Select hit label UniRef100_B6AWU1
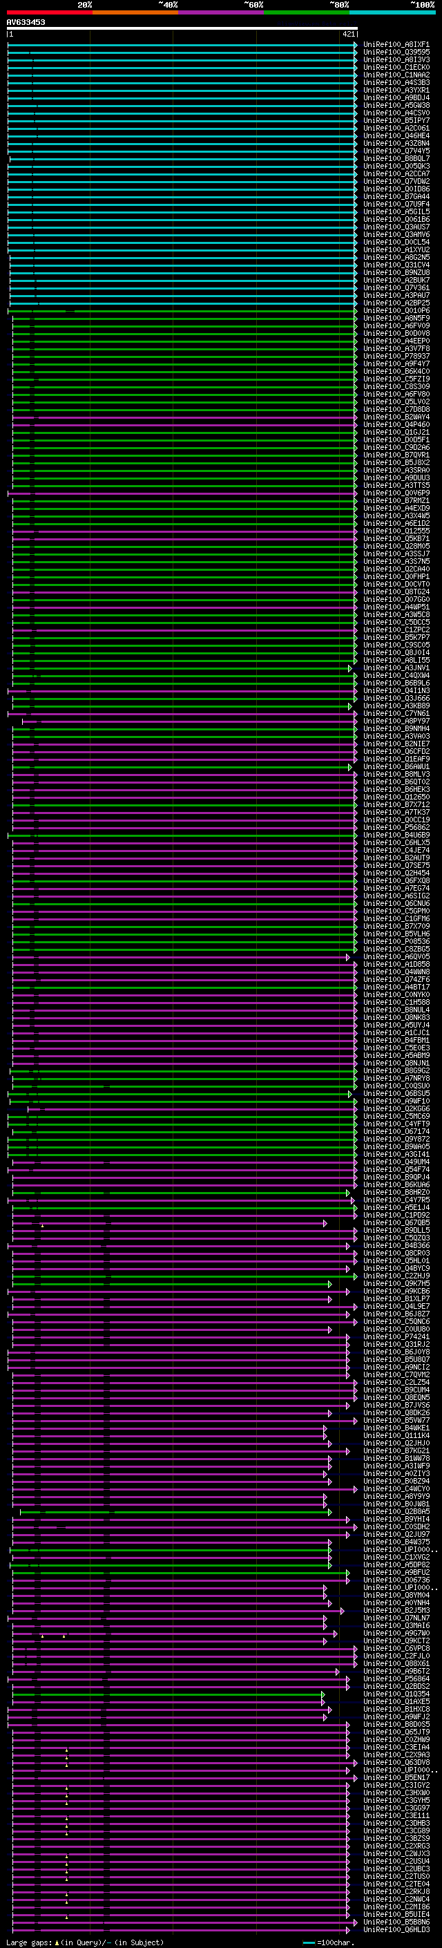Image resolution: width=442 pixels, height=1948 pixels. 396,767
